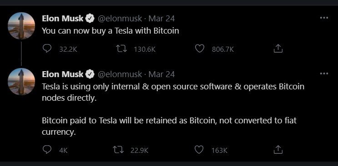This screenshot has width=338, height=166.
Task: Retweet the 'buy a Tesla with Bitcoin' tweet
Action: [x=121, y=49]
